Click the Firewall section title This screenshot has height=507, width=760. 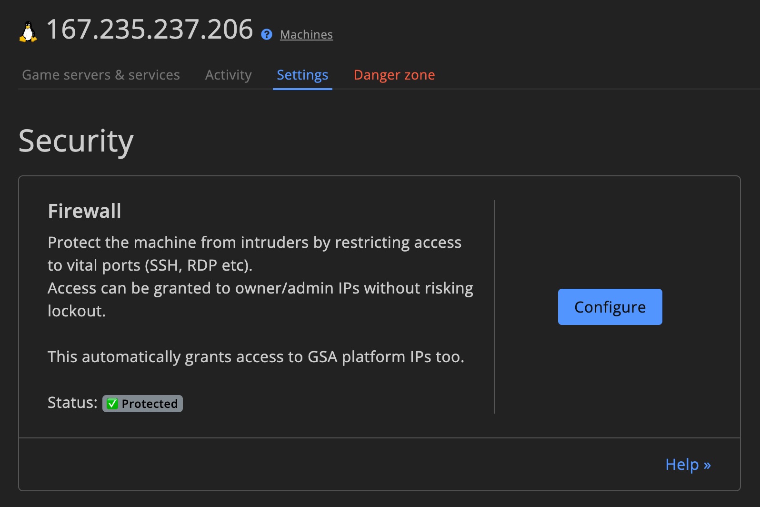point(85,211)
